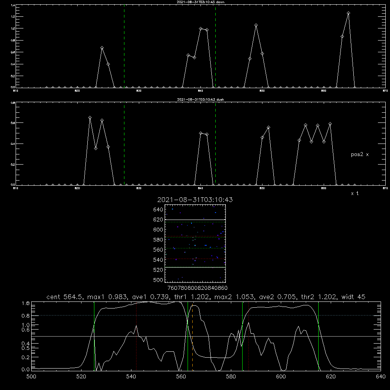The image size is (390, 390).
Task: Click the dawn plot y-axis label 1.4
Action: tap(13, 5)
